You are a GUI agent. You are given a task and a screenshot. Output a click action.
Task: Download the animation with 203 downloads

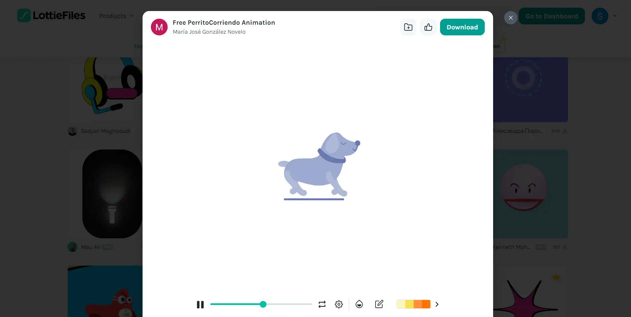[x=565, y=131]
